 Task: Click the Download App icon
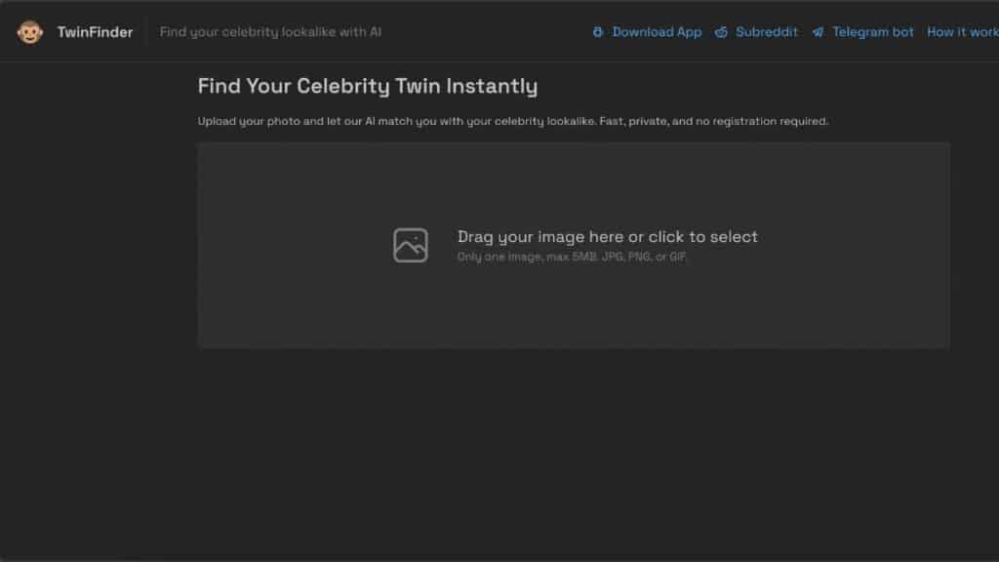pyautogui.click(x=598, y=32)
